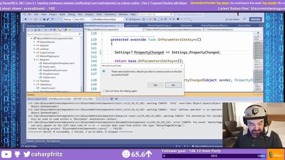Open the AfterBlazorServerSide startup project dropdown
This screenshot has width=285, height=160.
[x=108, y=19]
